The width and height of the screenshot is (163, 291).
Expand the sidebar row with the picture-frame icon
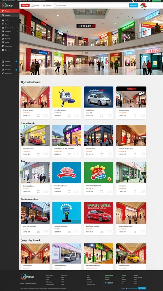(x=17, y=31)
